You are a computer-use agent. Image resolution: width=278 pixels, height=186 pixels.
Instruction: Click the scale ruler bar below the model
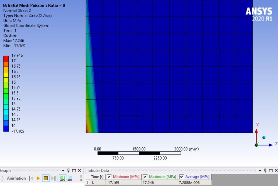[139, 153]
